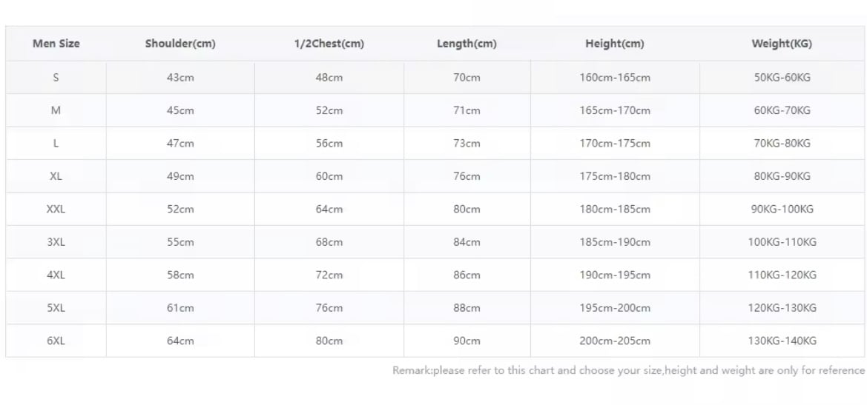Click the XXL size row label
867x405 pixels.
(x=56, y=210)
